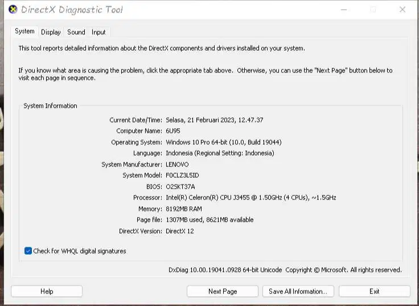Open the Sound tab
The width and height of the screenshot is (419, 306).
click(76, 32)
